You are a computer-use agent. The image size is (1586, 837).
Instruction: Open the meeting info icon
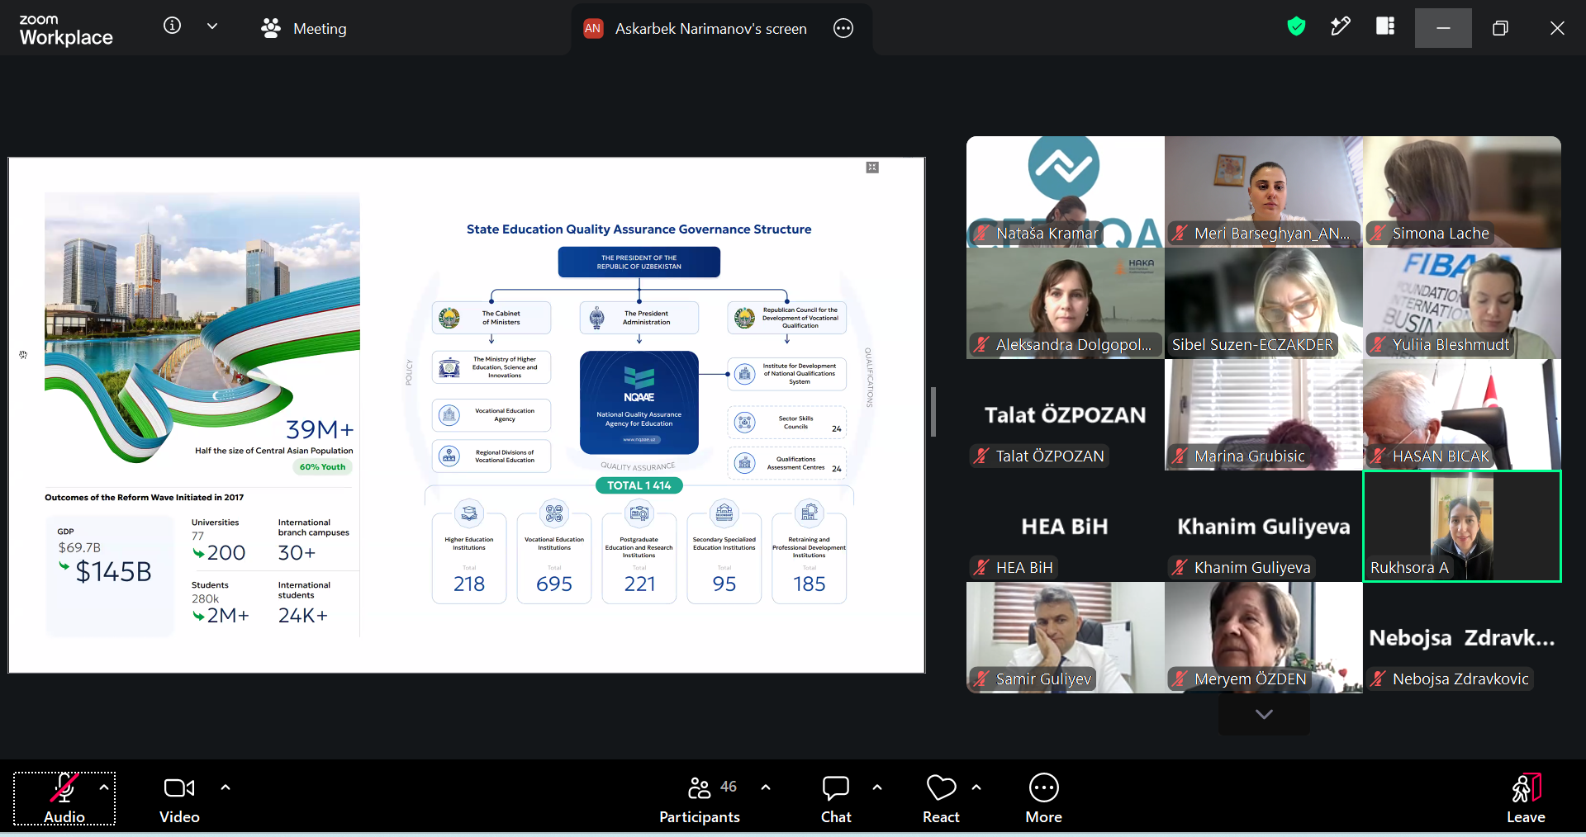pyautogui.click(x=172, y=26)
